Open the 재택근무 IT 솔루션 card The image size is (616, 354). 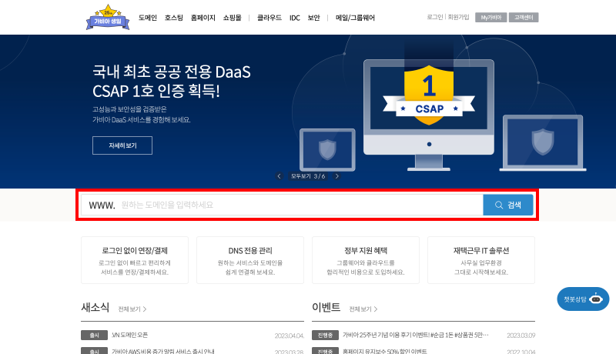[481, 260]
